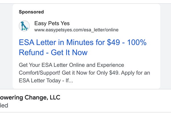The height and width of the screenshot is (114, 171).
Task: Click the 'ESA Letter' words starting the headline
Action: pos(38,42)
